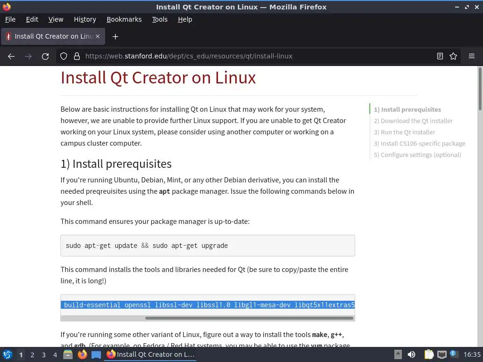The height and width of the screenshot is (362, 483).
Task: Click the apt-get update command code block
Action: tap(208, 246)
